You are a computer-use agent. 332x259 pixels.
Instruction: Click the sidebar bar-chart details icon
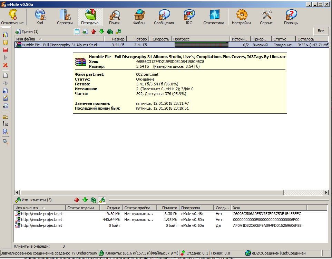click(5, 35)
